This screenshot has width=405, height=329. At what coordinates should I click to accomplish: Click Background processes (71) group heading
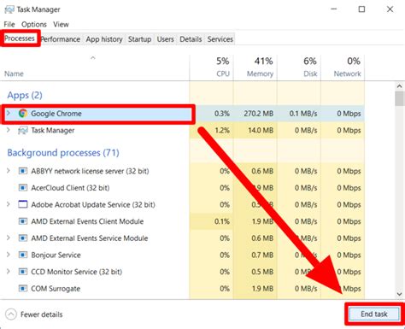(63, 153)
